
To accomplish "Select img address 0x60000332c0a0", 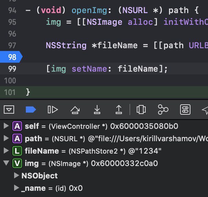I will tap(124, 164).
